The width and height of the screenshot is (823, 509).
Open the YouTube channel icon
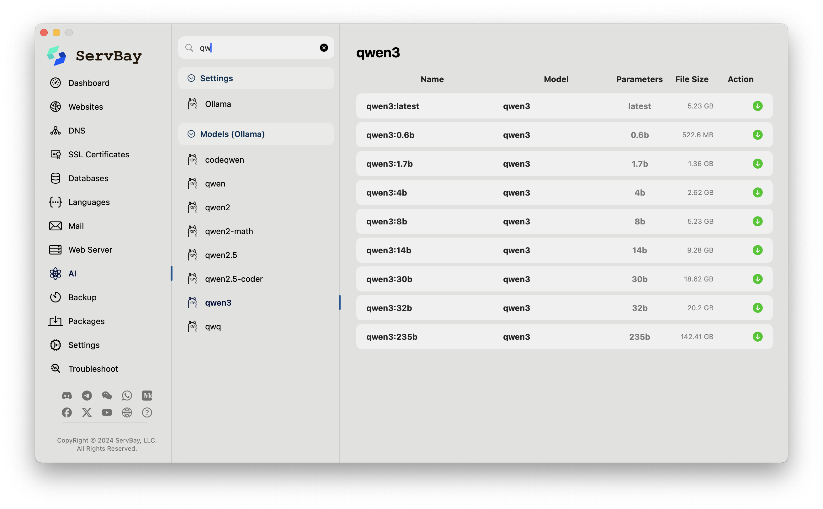click(x=107, y=412)
